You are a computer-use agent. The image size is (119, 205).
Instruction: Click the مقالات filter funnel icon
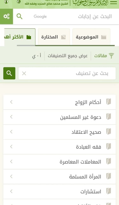click(111, 56)
